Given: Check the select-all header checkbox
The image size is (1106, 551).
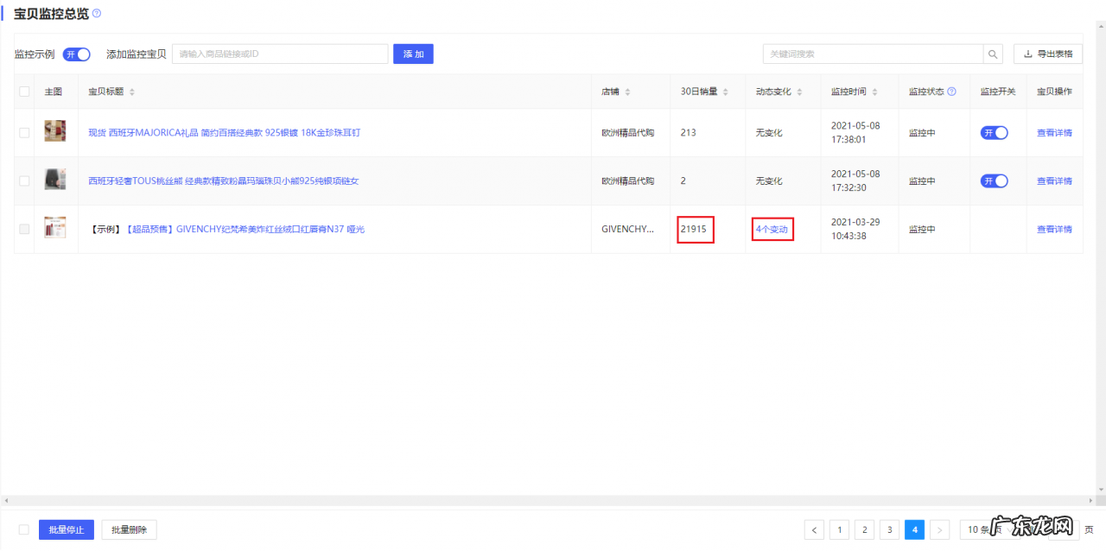Looking at the screenshot, I should (x=24, y=92).
